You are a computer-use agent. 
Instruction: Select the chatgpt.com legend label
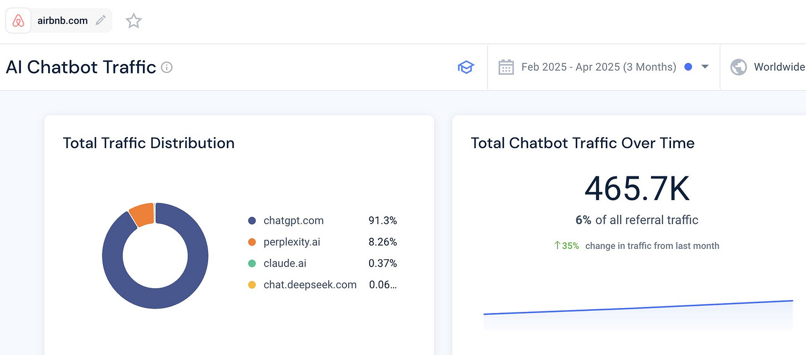pos(293,221)
